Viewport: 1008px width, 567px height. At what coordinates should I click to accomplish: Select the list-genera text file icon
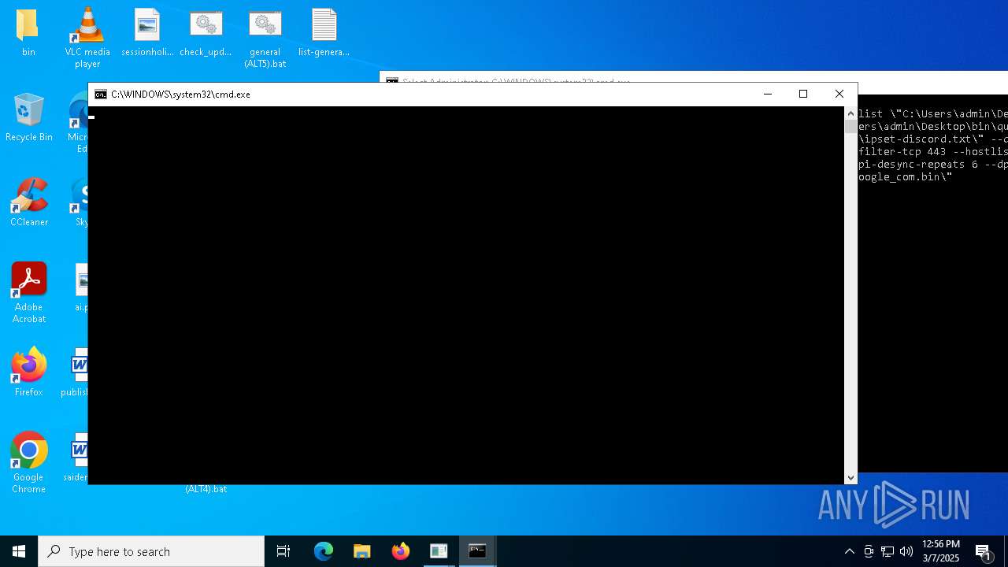(324, 33)
